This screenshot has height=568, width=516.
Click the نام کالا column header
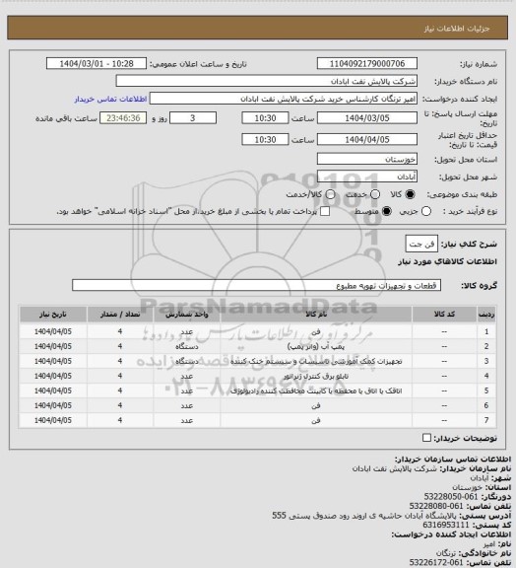316,315
